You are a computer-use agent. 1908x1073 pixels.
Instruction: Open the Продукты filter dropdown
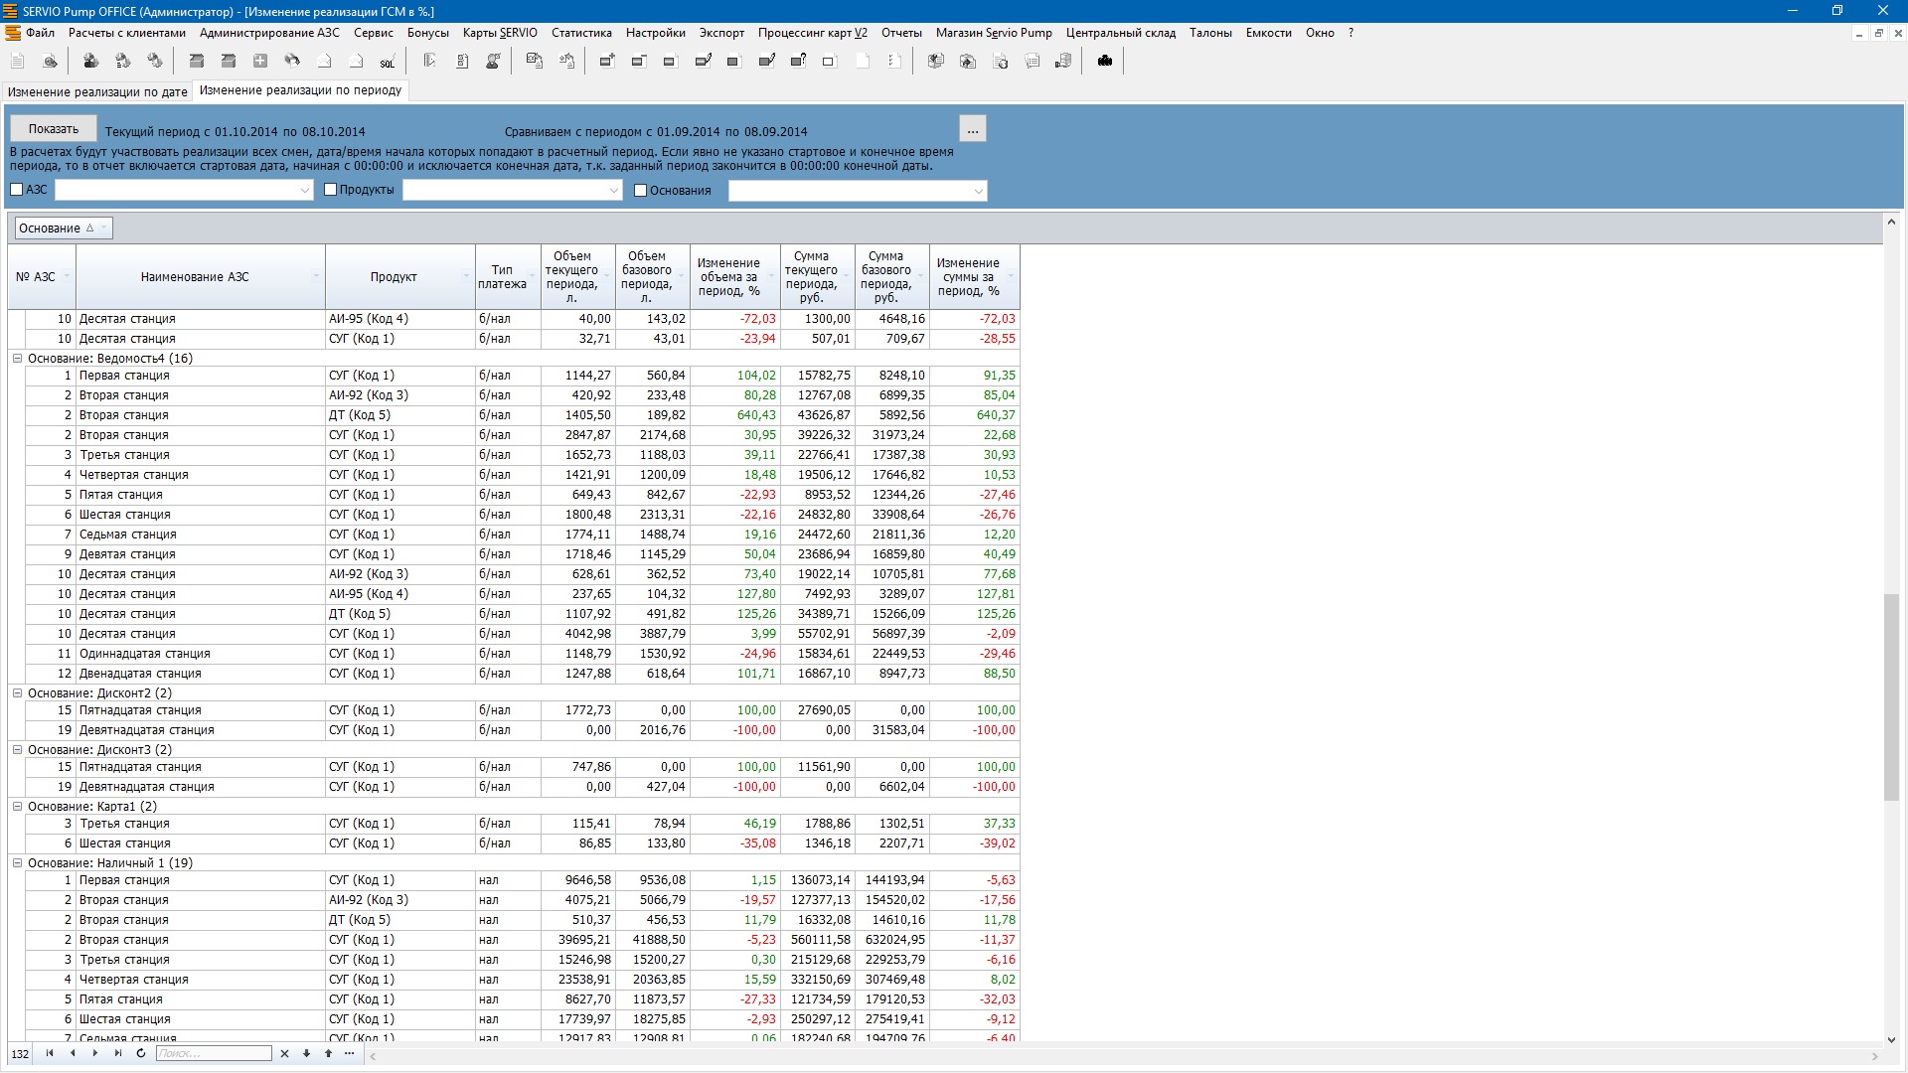coord(613,191)
